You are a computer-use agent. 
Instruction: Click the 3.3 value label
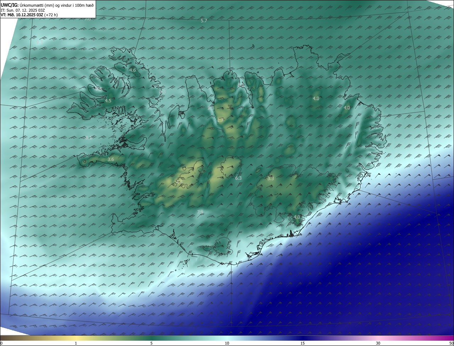click(x=271, y=179)
